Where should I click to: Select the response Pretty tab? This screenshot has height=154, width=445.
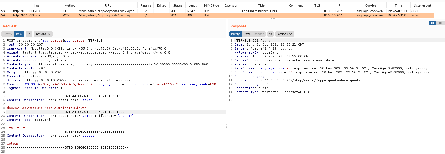[235, 34]
